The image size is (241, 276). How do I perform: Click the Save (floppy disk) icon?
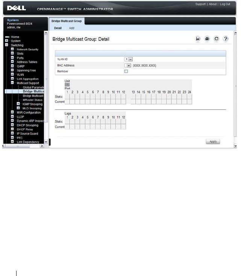click(x=198, y=39)
